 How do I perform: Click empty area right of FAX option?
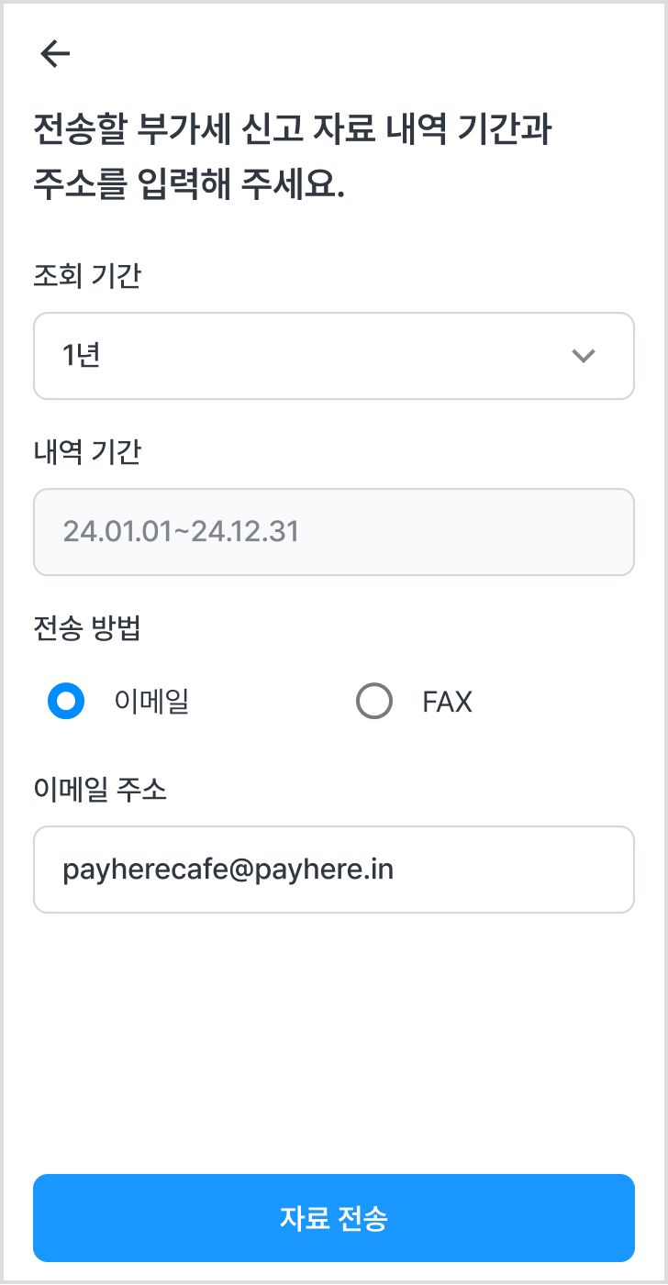click(560, 702)
